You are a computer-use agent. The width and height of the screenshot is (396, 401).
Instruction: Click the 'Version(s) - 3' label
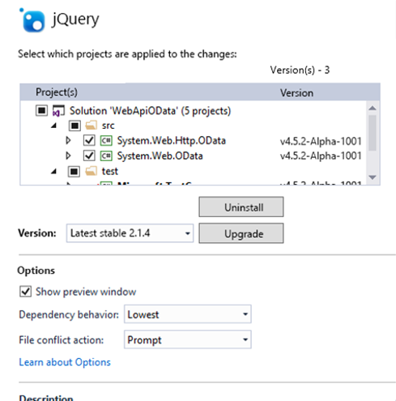click(300, 70)
